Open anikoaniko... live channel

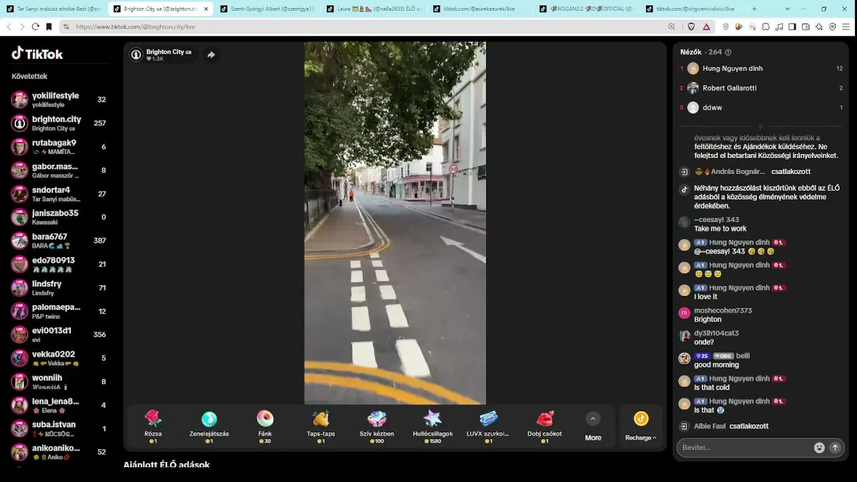(x=60, y=452)
